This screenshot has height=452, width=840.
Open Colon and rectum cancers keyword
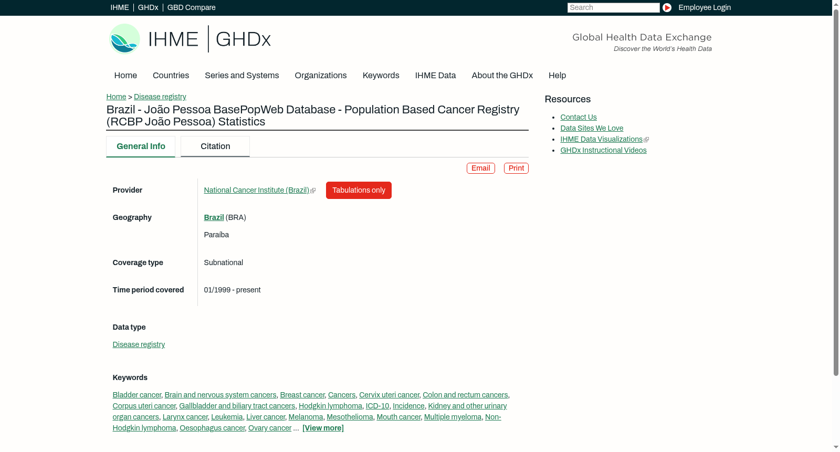[x=465, y=395]
